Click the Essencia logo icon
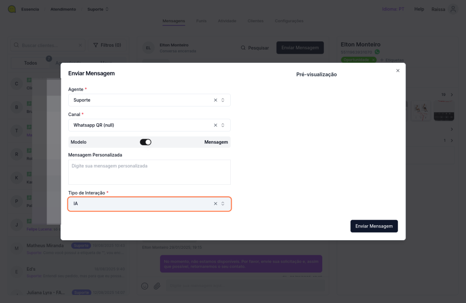The width and height of the screenshot is (466, 303). pyautogui.click(x=12, y=9)
